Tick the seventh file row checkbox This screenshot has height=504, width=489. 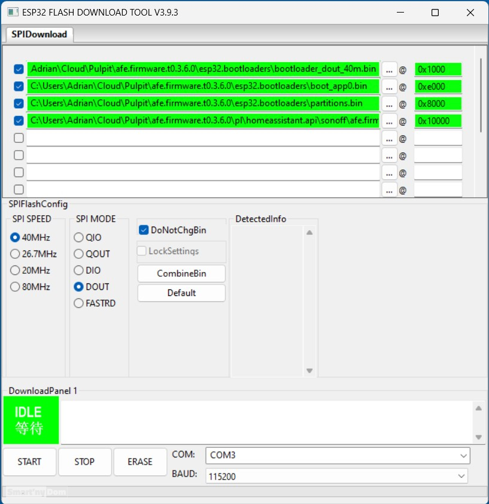click(19, 172)
